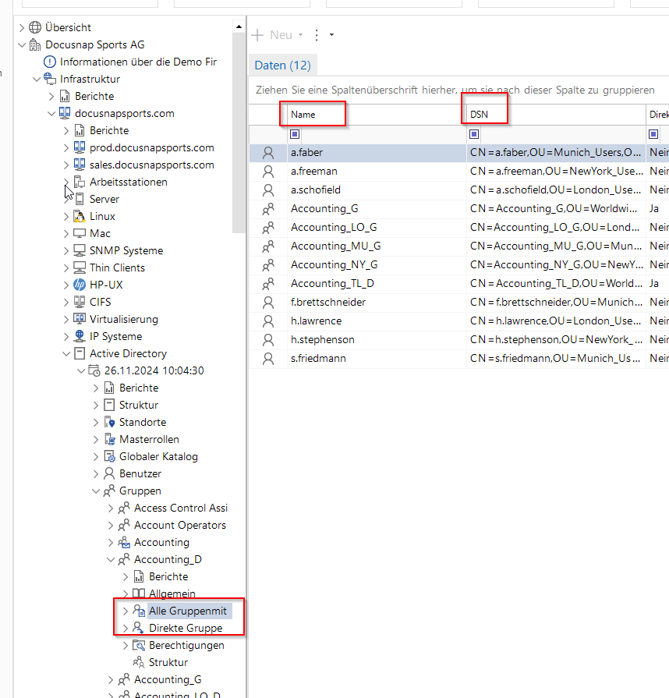This screenshot has width=669, height=698.
Task: Select the Alle Gruppenmit tree item
Action: click(x=187, y=611)
